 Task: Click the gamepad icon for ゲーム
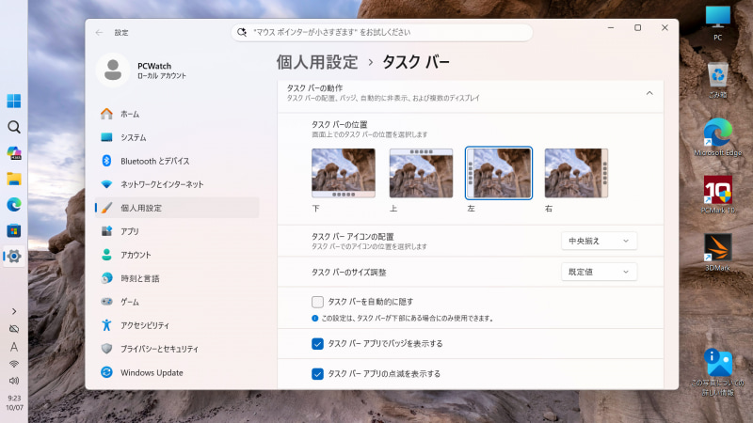click(106, 302)
